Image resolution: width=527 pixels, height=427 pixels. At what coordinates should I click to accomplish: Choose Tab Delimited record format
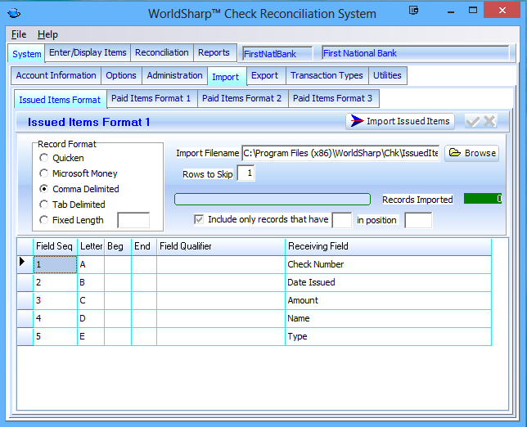point(43,205)
